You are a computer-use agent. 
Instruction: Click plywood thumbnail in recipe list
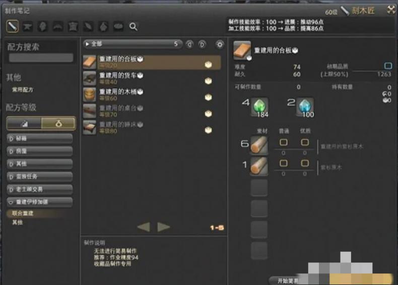90,62
